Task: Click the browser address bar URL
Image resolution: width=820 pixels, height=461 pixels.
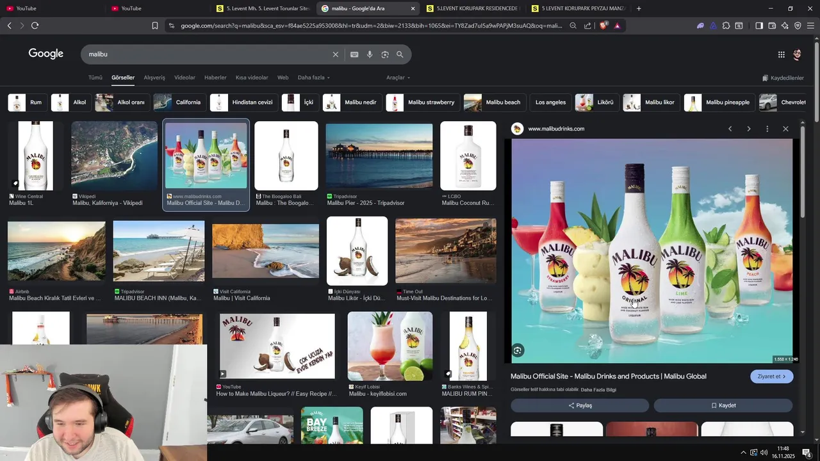Action: tap(371, 26)
